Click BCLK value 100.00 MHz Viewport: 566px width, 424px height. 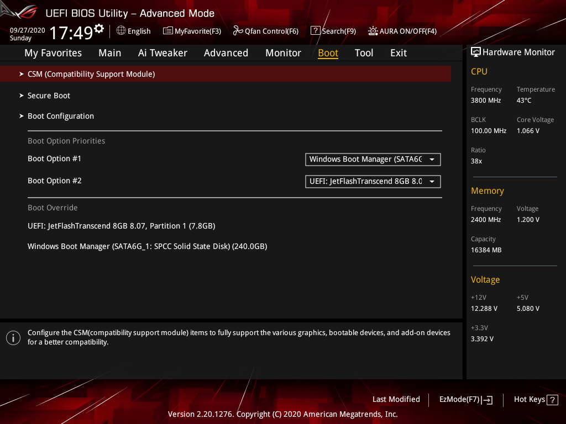coord(489,131)
